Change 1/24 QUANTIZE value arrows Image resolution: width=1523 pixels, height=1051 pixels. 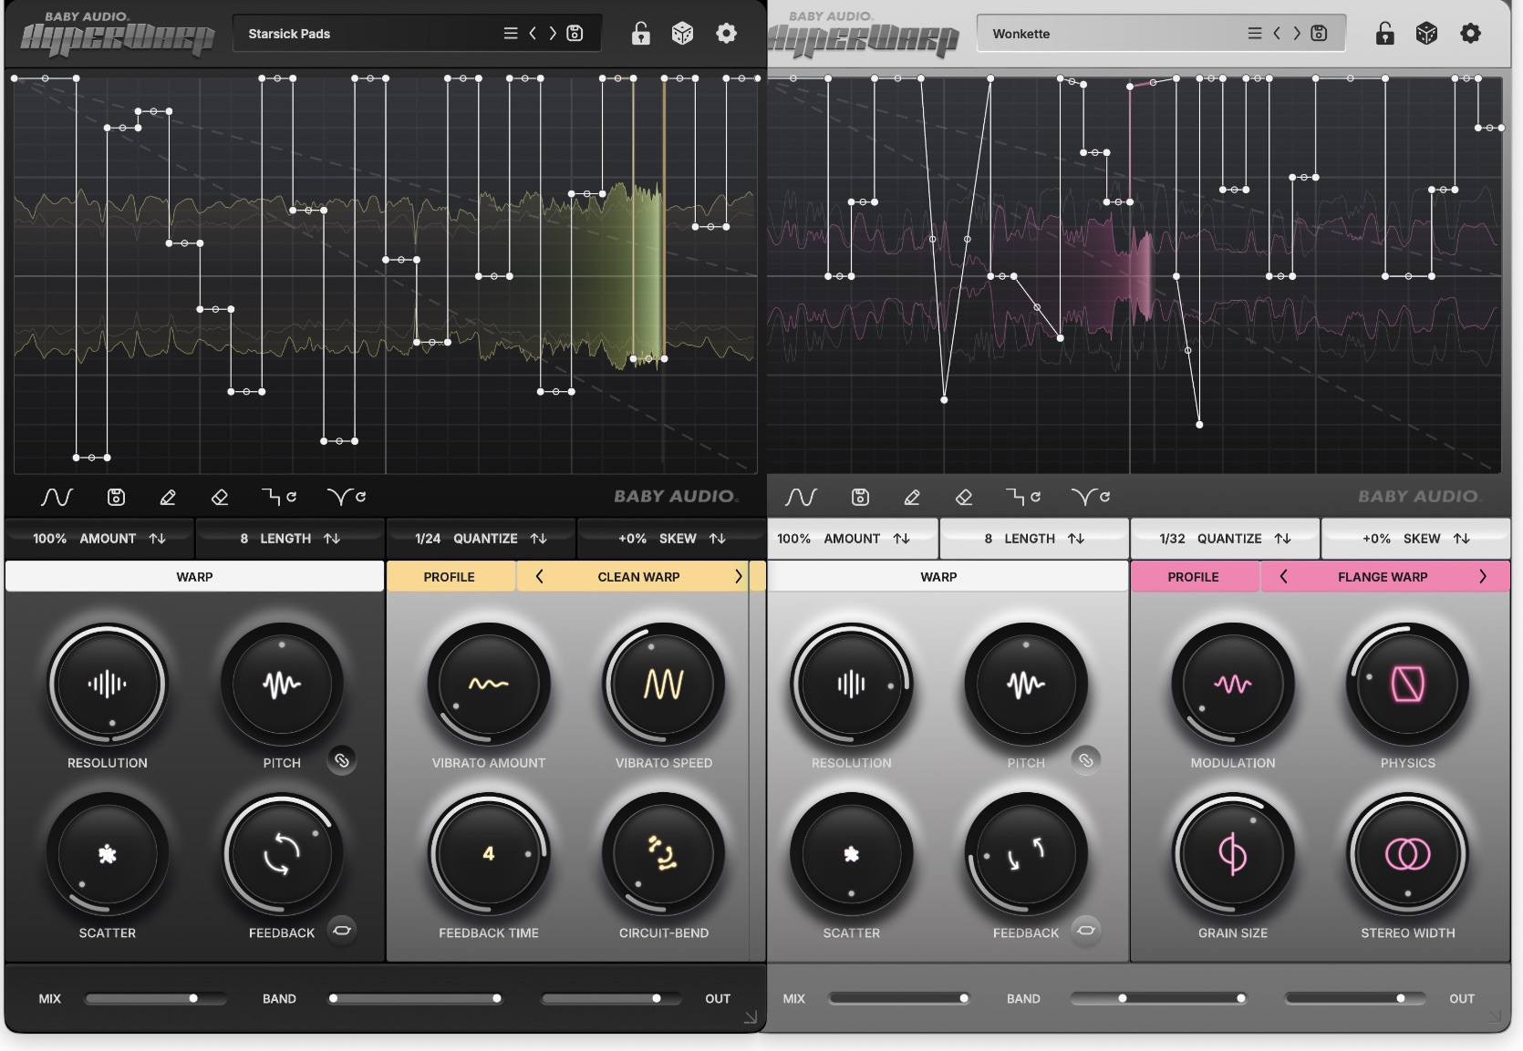pos(539,539)
